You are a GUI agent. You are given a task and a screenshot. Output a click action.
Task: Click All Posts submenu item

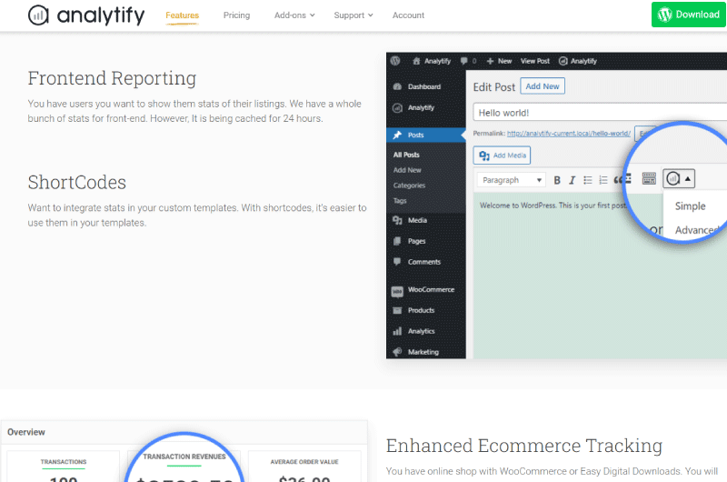click(x=406, y=155)
